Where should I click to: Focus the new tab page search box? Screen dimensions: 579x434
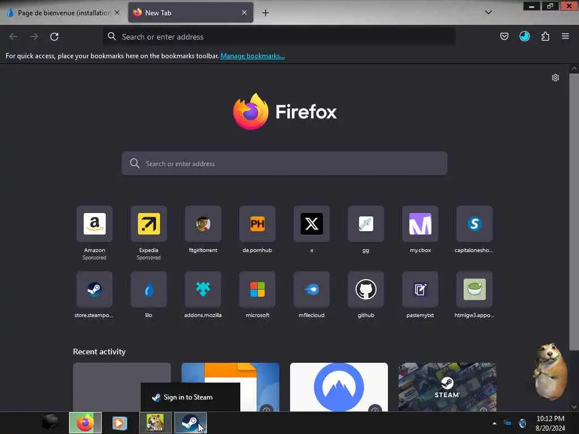coord(284,163)
